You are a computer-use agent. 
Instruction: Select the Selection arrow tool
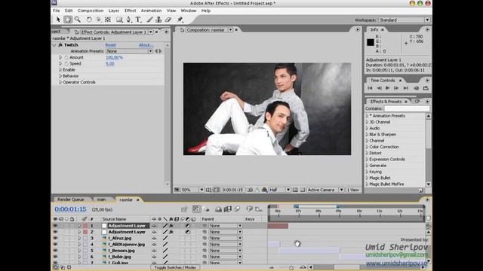pyautogui.click(x=58, y=20)
